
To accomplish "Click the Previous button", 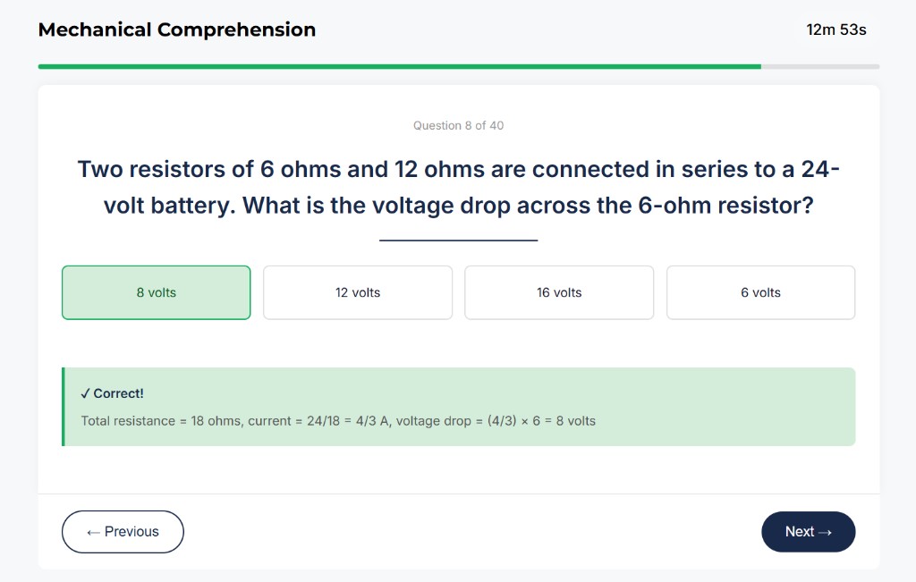I will 123,531.
